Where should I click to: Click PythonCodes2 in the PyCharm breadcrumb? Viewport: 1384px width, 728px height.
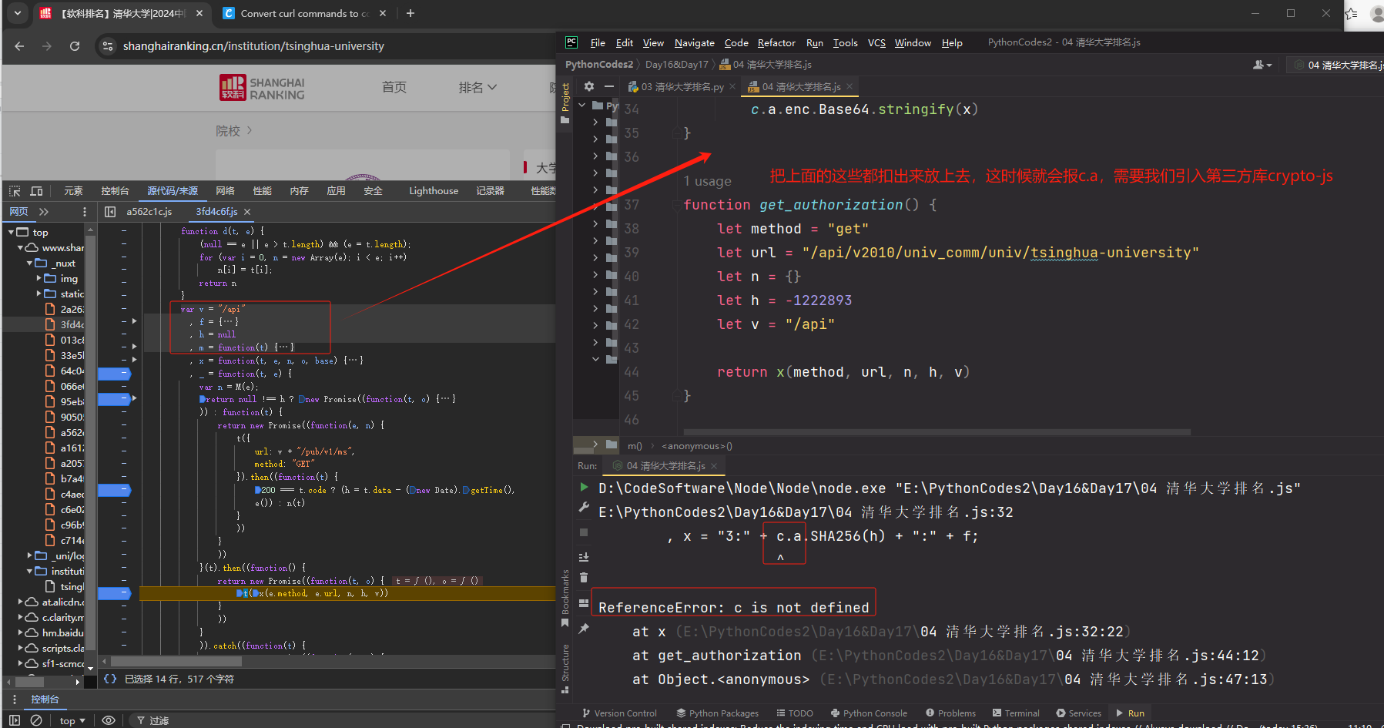click(599, 65)
